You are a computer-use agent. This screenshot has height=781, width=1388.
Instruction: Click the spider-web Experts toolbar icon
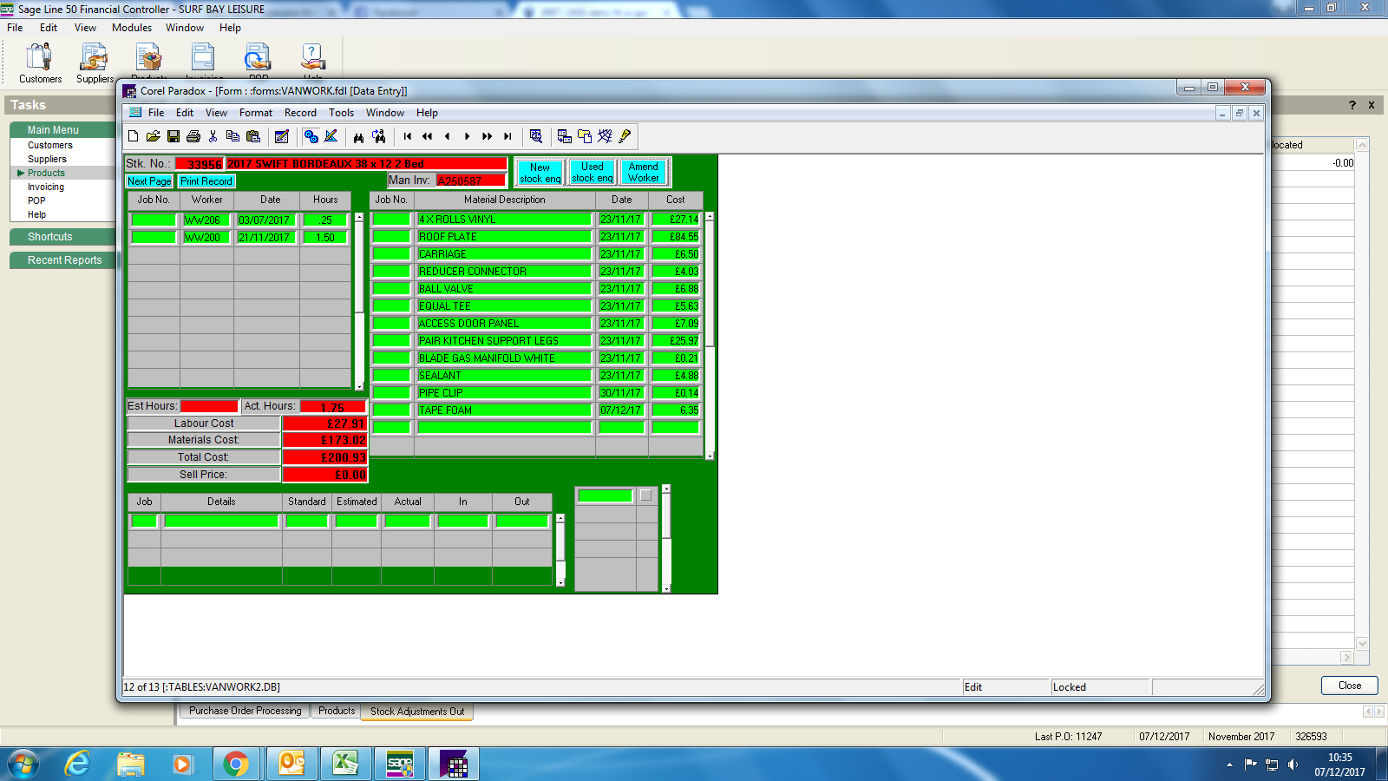coord(605,136)
